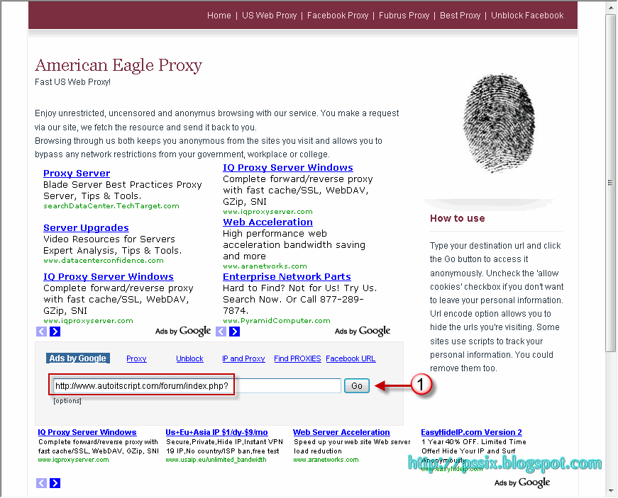Open IQ Proxy Server Windows ad below Server Upgrades

(109, 276)
